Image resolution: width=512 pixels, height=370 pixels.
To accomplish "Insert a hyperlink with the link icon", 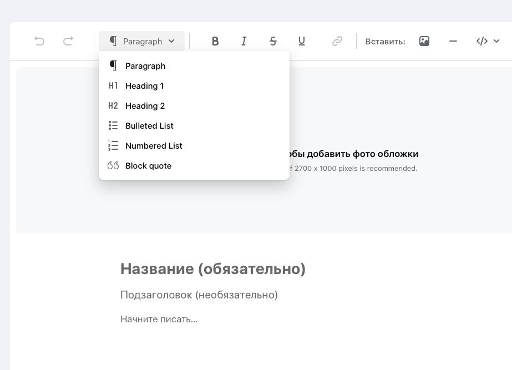I will (337, 41).
